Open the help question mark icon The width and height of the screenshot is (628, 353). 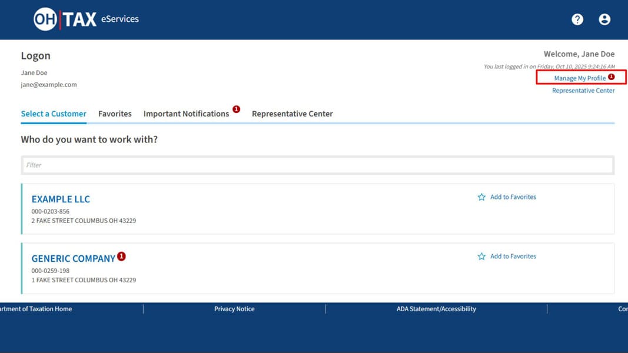577,19
